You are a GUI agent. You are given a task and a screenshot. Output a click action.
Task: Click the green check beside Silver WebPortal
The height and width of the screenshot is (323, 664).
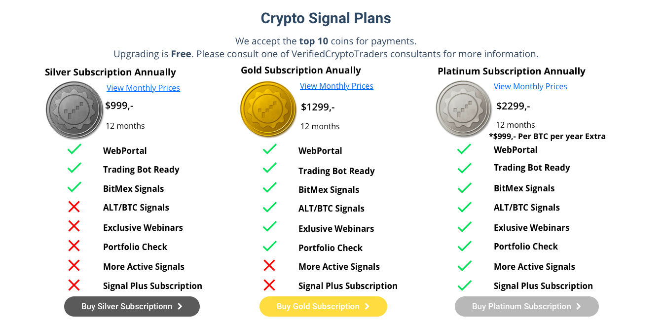[74, 149]
